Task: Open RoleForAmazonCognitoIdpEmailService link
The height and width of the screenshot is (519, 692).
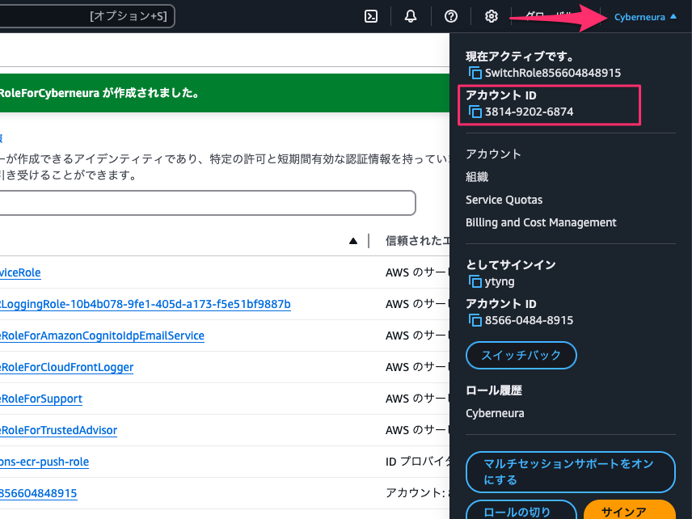Action: [102, 335]
